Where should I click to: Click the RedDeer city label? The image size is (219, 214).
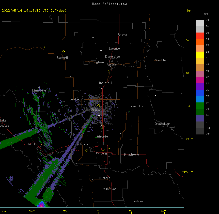(112, 65)
